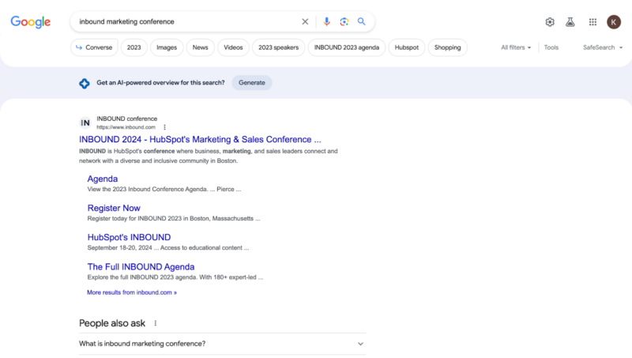
Task: Click Generate for the AI overview
Action: click(x=252, y=83)
